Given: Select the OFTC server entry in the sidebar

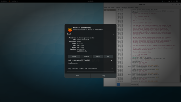Looking at the screenshot, I should click(x=110, y=10).
